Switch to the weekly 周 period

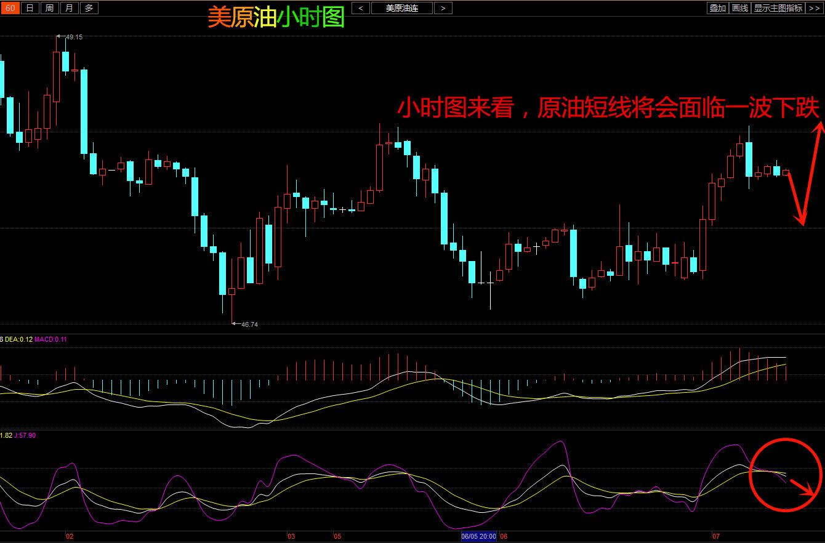point(49,8)
